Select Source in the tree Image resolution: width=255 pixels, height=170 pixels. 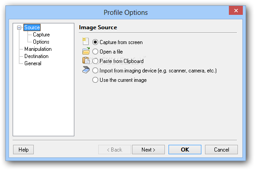[32, 27]
